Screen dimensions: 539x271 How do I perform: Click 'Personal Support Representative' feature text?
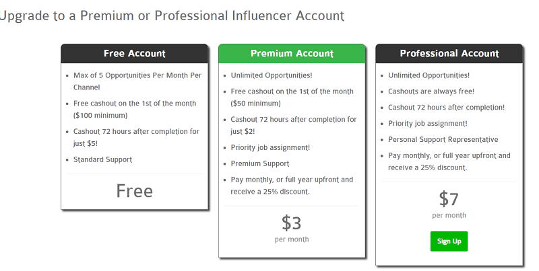(443, 139)
